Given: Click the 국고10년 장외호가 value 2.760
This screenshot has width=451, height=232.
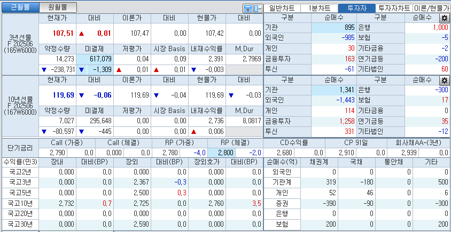Looking at the screenshot, I should (216, 204).
